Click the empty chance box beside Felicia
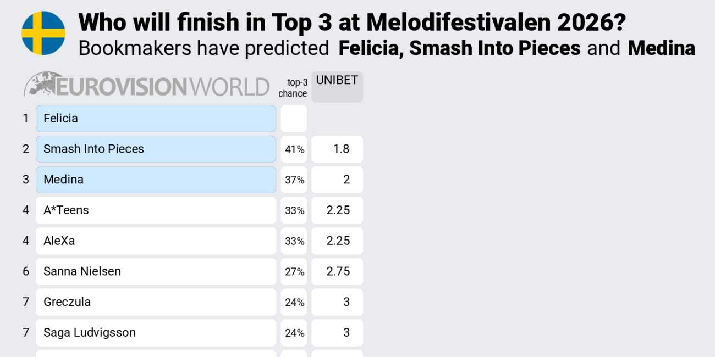 (294, 119)
